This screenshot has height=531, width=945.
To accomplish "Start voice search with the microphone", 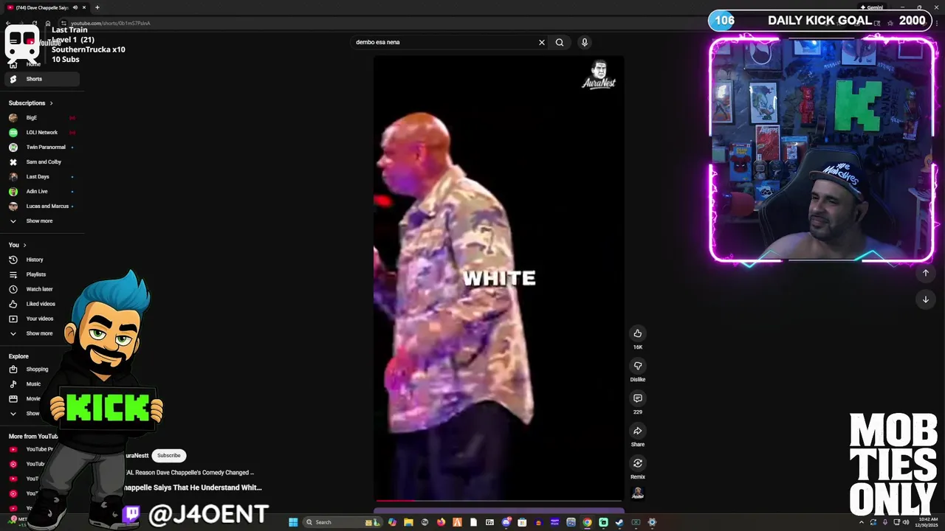I will click(x=584, y=42).
